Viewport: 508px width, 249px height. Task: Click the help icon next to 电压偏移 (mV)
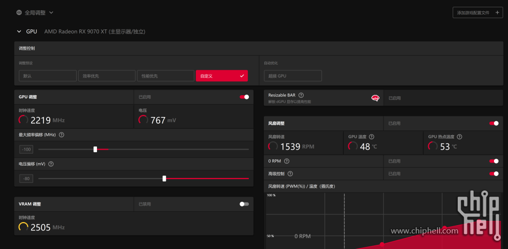pyautogui.click(x=51, y=164)
